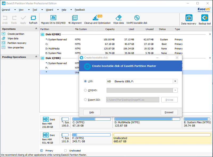Click the EaseUS logo in the menu bar
This screenshot has width=213, height=157.
pyautogui.click(x=204, y=10)
